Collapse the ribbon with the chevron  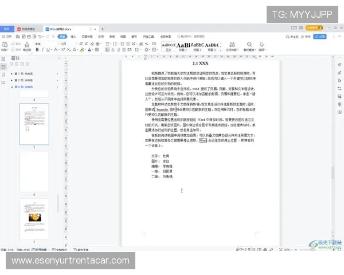339,37
